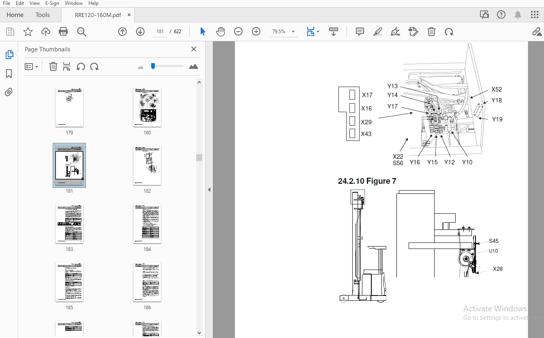The image size is (544, 338).
Task: Open the Sign document fountain pen tool
Action: (x=395, y=32)
